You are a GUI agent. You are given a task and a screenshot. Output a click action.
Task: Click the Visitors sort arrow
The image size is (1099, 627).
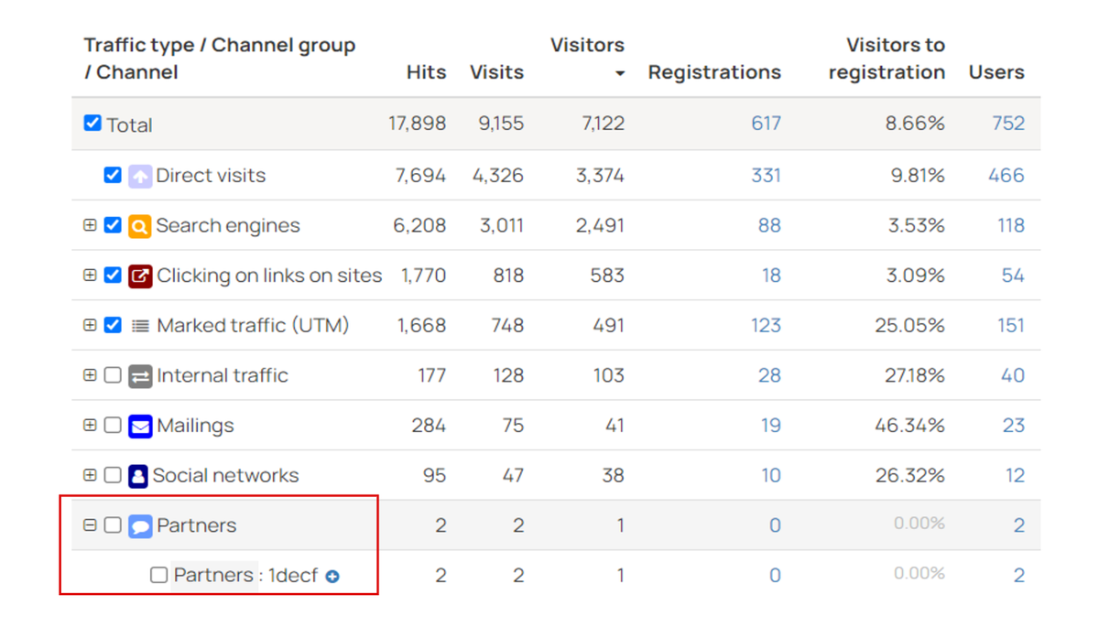[x=620, y=73]
